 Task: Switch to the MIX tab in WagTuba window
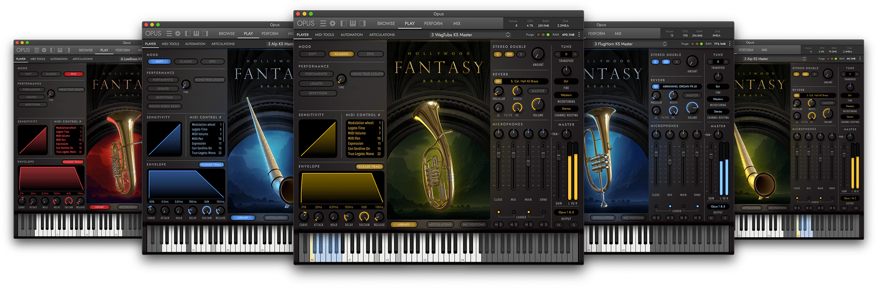[x=457, y=23]
